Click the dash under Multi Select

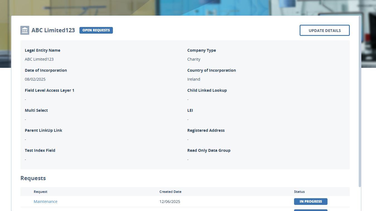(25, 119)
